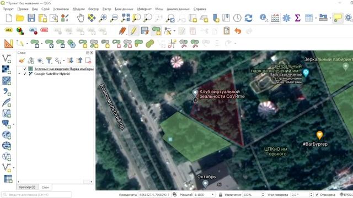Open the Field Calculator abacus icon

pos(275,18)
